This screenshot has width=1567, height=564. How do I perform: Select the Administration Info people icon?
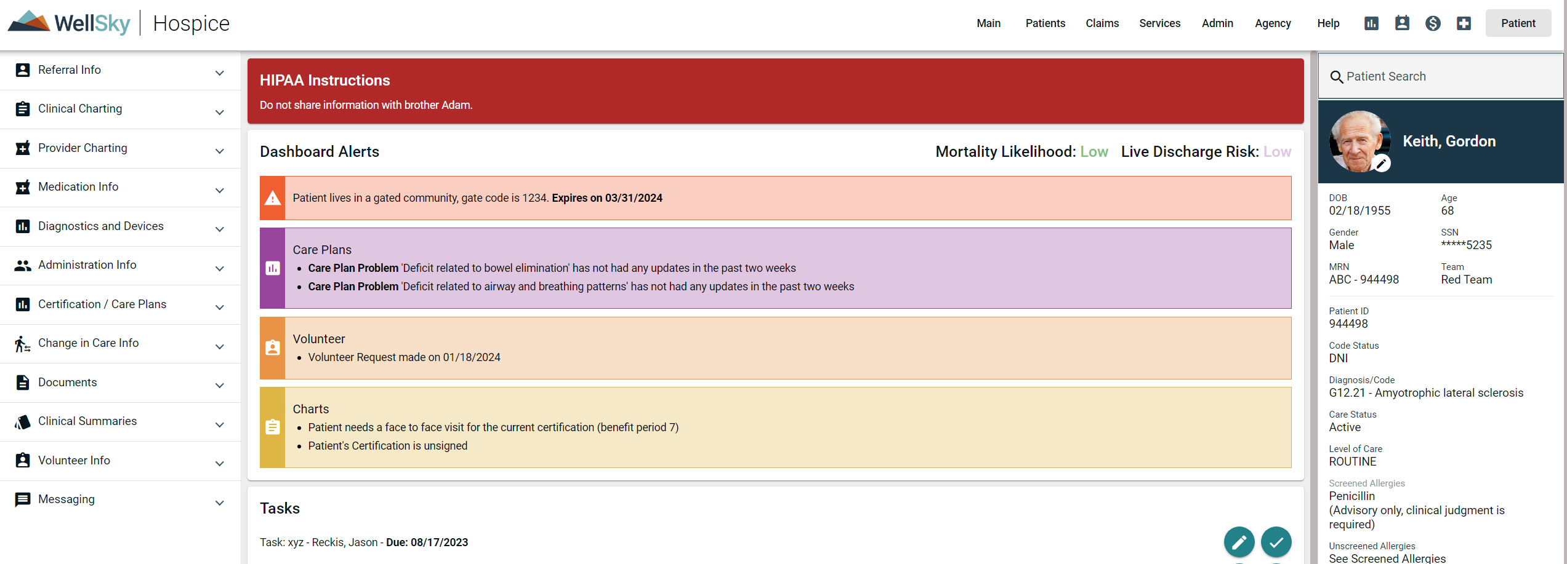coord(23,265)
